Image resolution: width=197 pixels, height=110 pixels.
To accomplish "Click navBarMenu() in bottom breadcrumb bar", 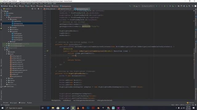I will (x=67, y=101).
